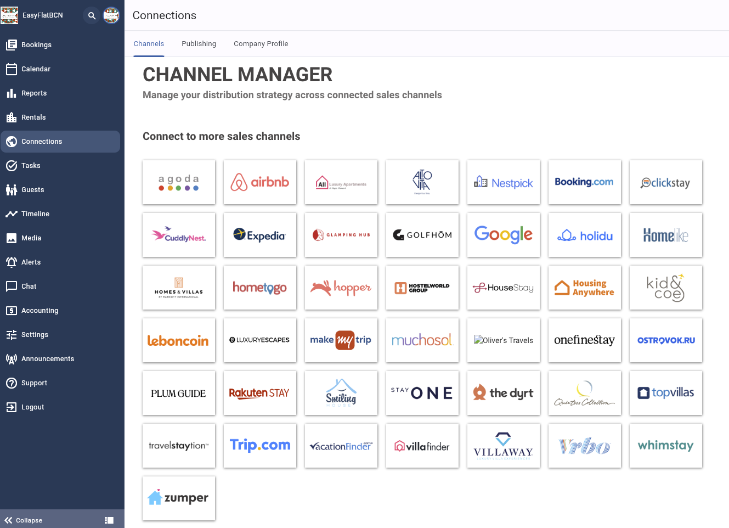Select the Muchosol card
Viewport: 729px width, 528px height.
click(x=422, y=340)
